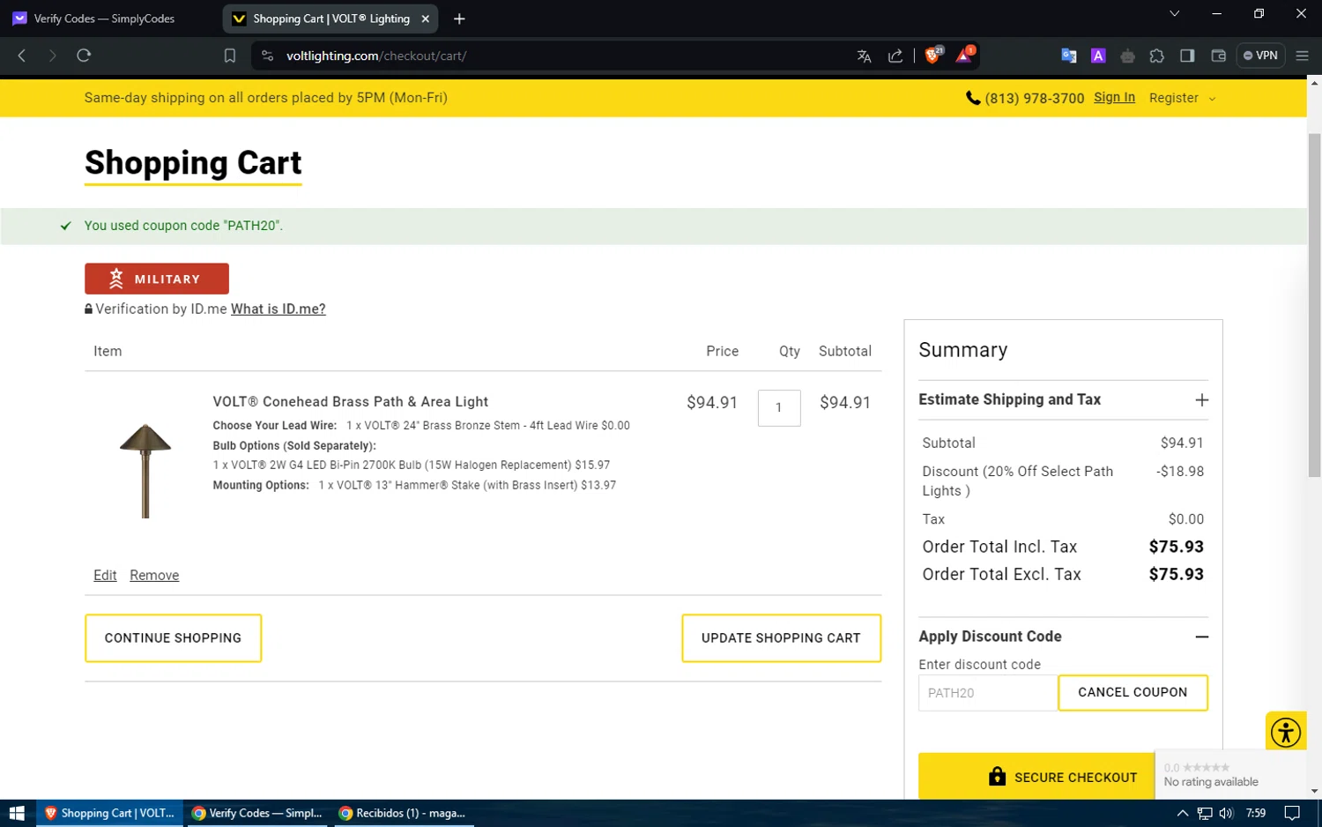Click Update Shopping Cart button
This screenshot has width=1322, height=827.
pyautogui.click(x=781, y=638)
